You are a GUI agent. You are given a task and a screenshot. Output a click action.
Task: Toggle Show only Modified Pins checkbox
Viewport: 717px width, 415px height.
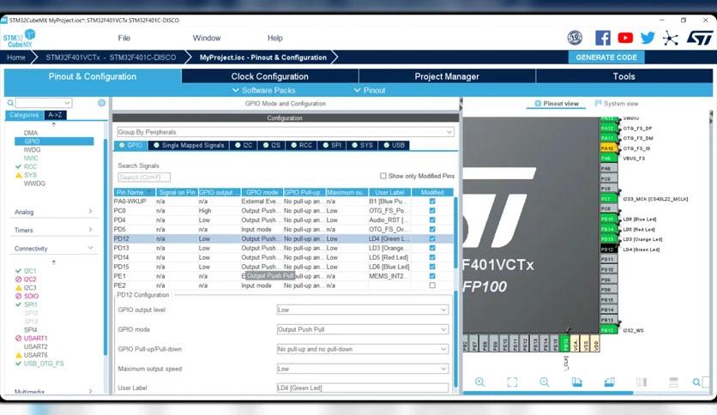[383, 176]
